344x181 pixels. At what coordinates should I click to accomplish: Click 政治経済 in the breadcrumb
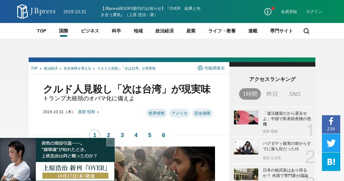51,68
